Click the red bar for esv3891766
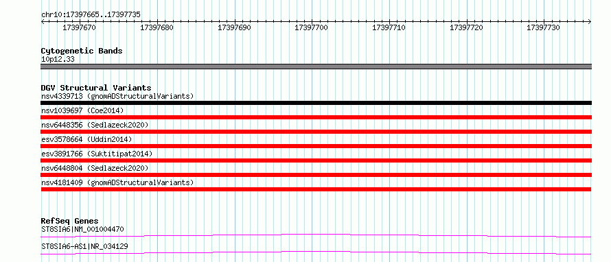This screenshot has height=262, width=611. 316,160
